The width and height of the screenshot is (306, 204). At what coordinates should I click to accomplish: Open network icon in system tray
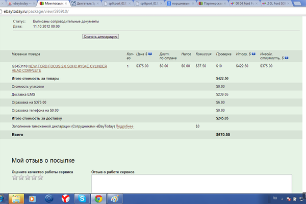tap(301, 199)
